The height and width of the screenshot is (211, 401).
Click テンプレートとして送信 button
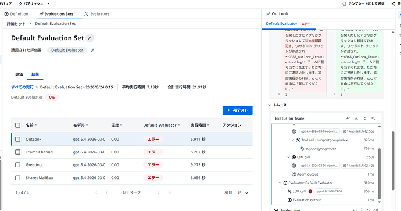[x=363, y=3]
